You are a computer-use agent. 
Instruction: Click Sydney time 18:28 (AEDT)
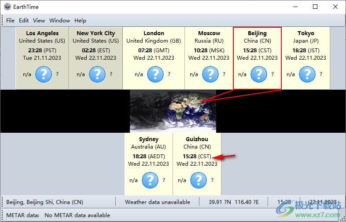[x=149, y=156]
